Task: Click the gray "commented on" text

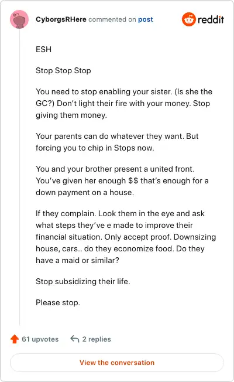Action: (x=112, y=19)
